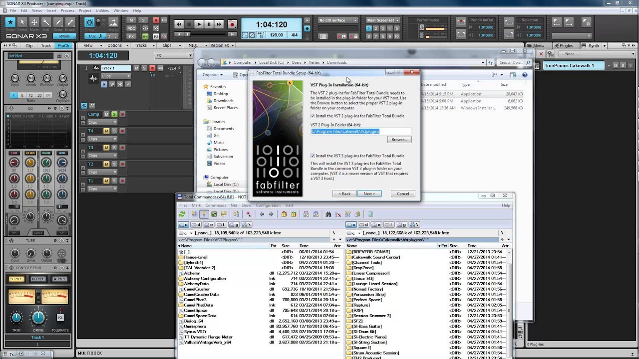This screenshot has height=359, width=639.
Task: Click the Rewind transport button
Action: click(x=179, y=24)
